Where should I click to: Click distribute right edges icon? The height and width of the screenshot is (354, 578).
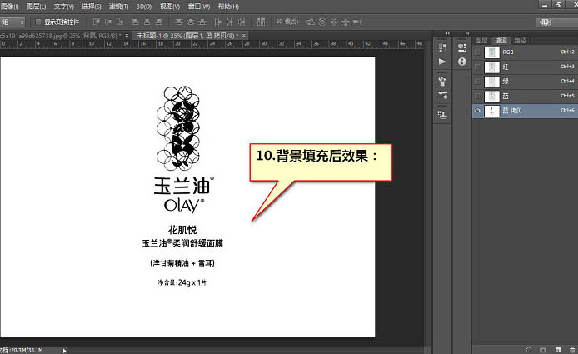coord(242,22)
